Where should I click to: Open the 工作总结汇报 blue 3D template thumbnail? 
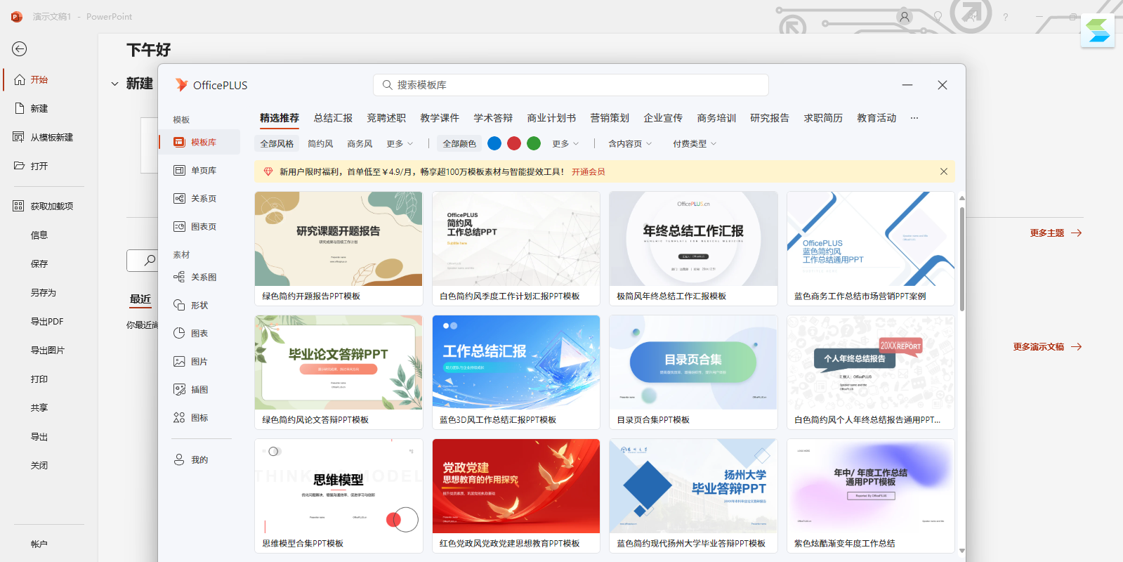click(x=516, y=362)
